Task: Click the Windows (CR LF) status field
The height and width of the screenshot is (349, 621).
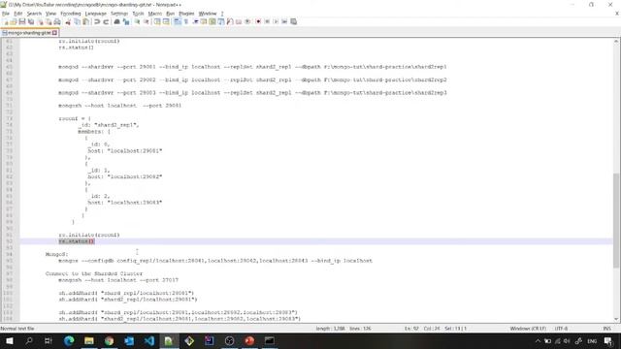Action: (528, 329)
